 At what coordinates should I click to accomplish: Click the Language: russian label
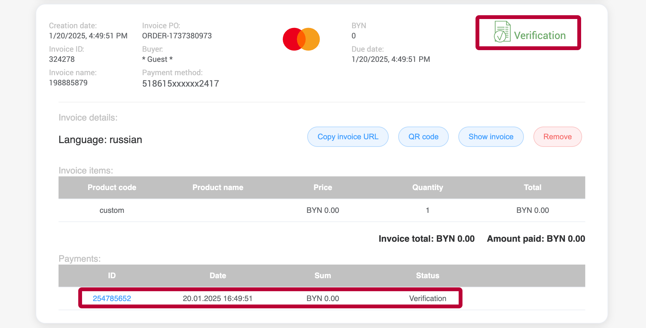pyautogui.click(x=100, y=140)
